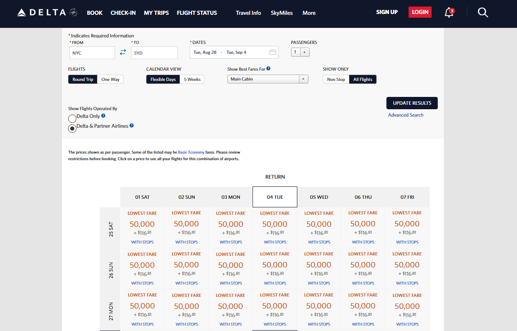Swap origin and destination arrows

pos(123,53)
